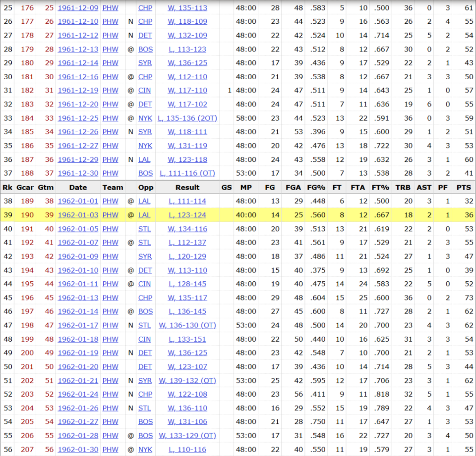The width and height of the screenshot is (476, 456).
Task: Click the highlighted 1962-01-03 date link
Action: 78,215
